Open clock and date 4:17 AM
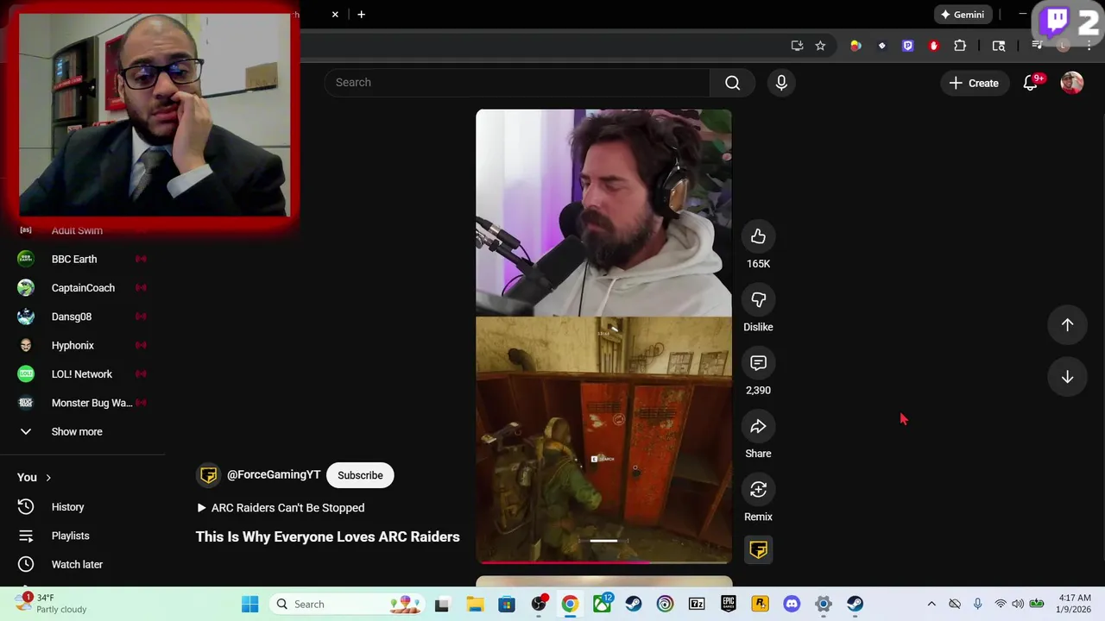 point(1074,604)
